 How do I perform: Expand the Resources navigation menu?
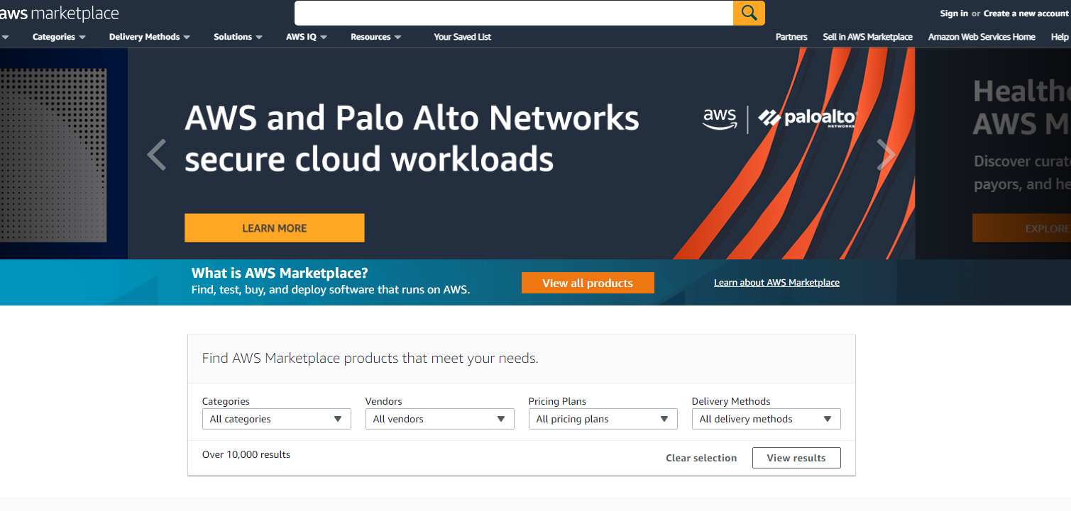click(375, 37)
